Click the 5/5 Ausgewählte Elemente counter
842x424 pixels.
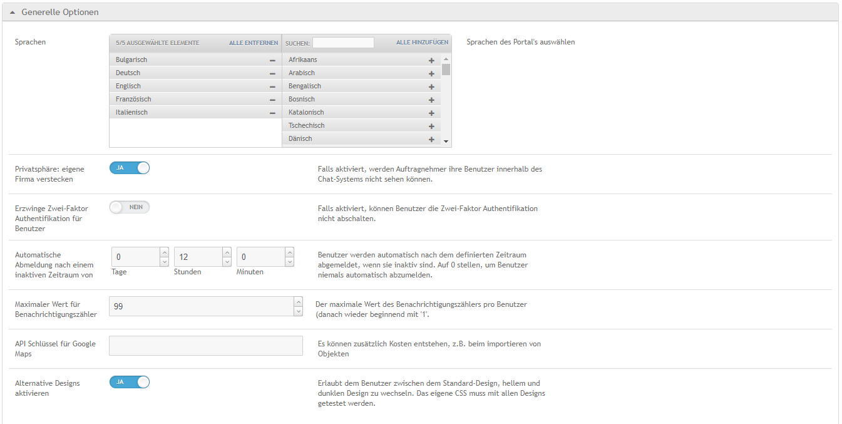coord(158,43)
